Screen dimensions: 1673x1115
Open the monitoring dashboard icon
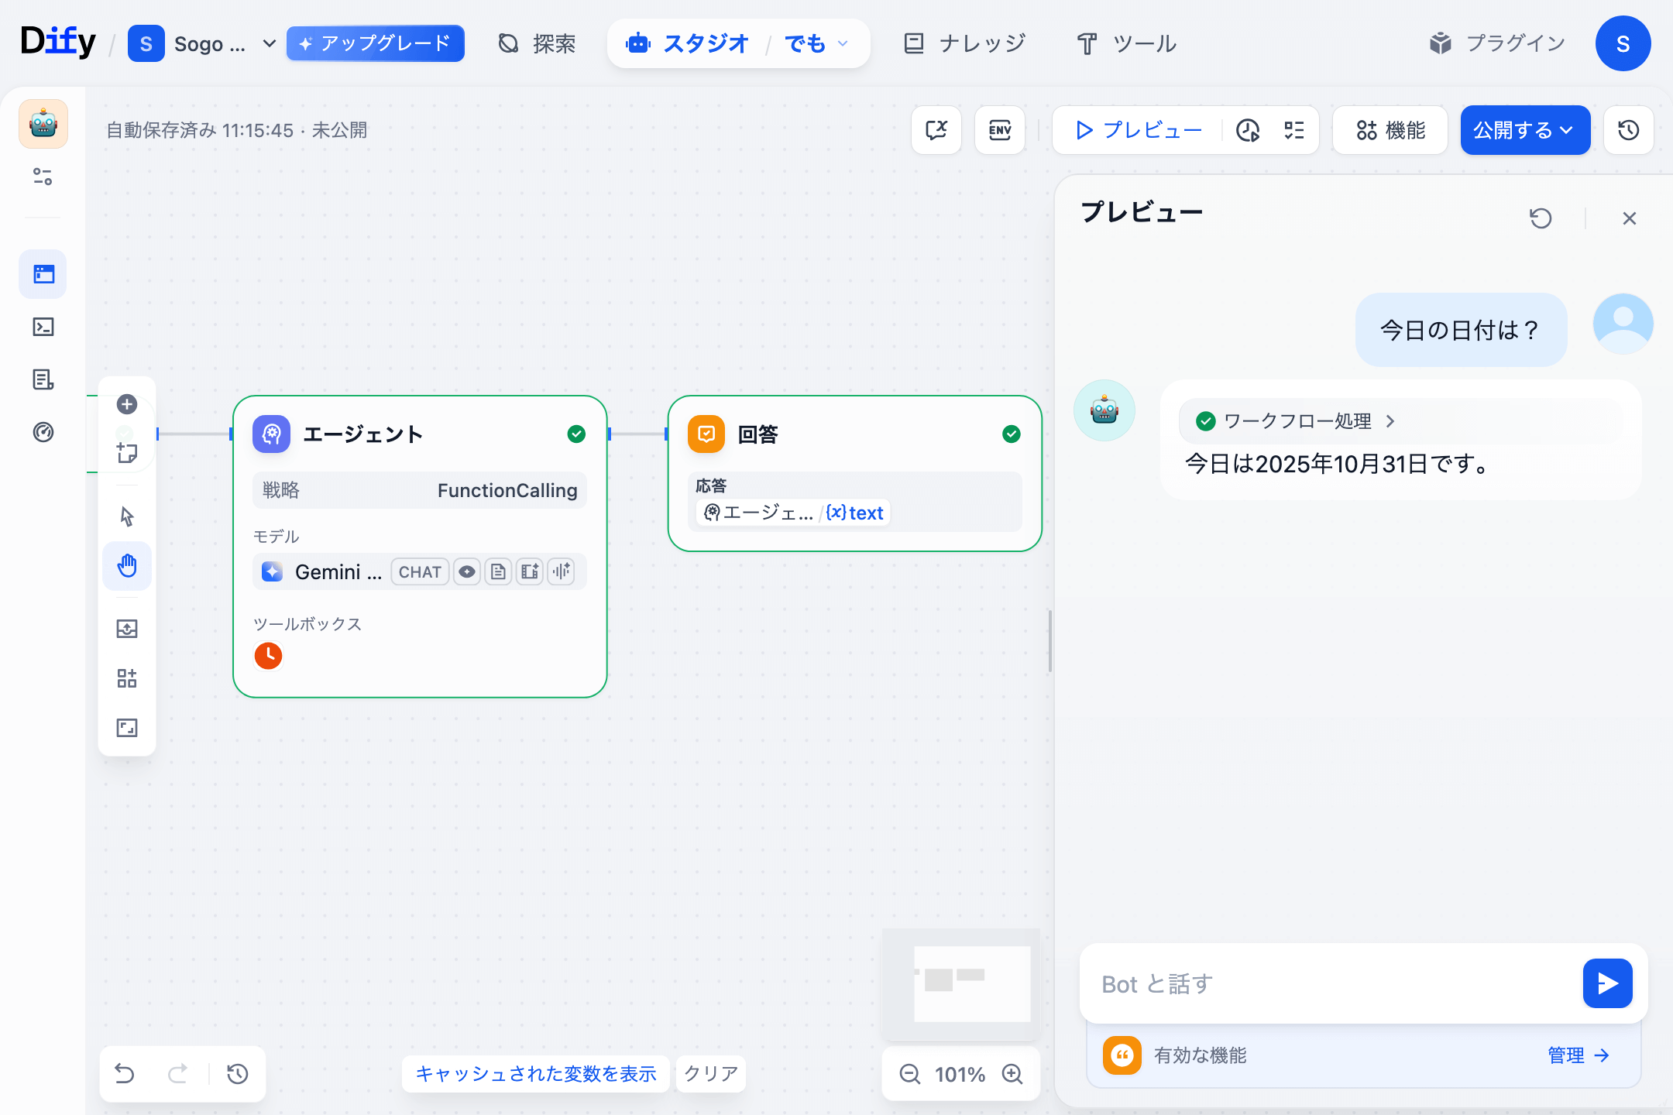pyautogui.click(x=43, y=433)
